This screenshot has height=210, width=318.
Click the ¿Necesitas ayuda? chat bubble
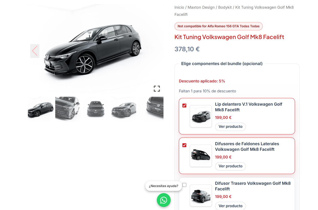tap(163, 186)
